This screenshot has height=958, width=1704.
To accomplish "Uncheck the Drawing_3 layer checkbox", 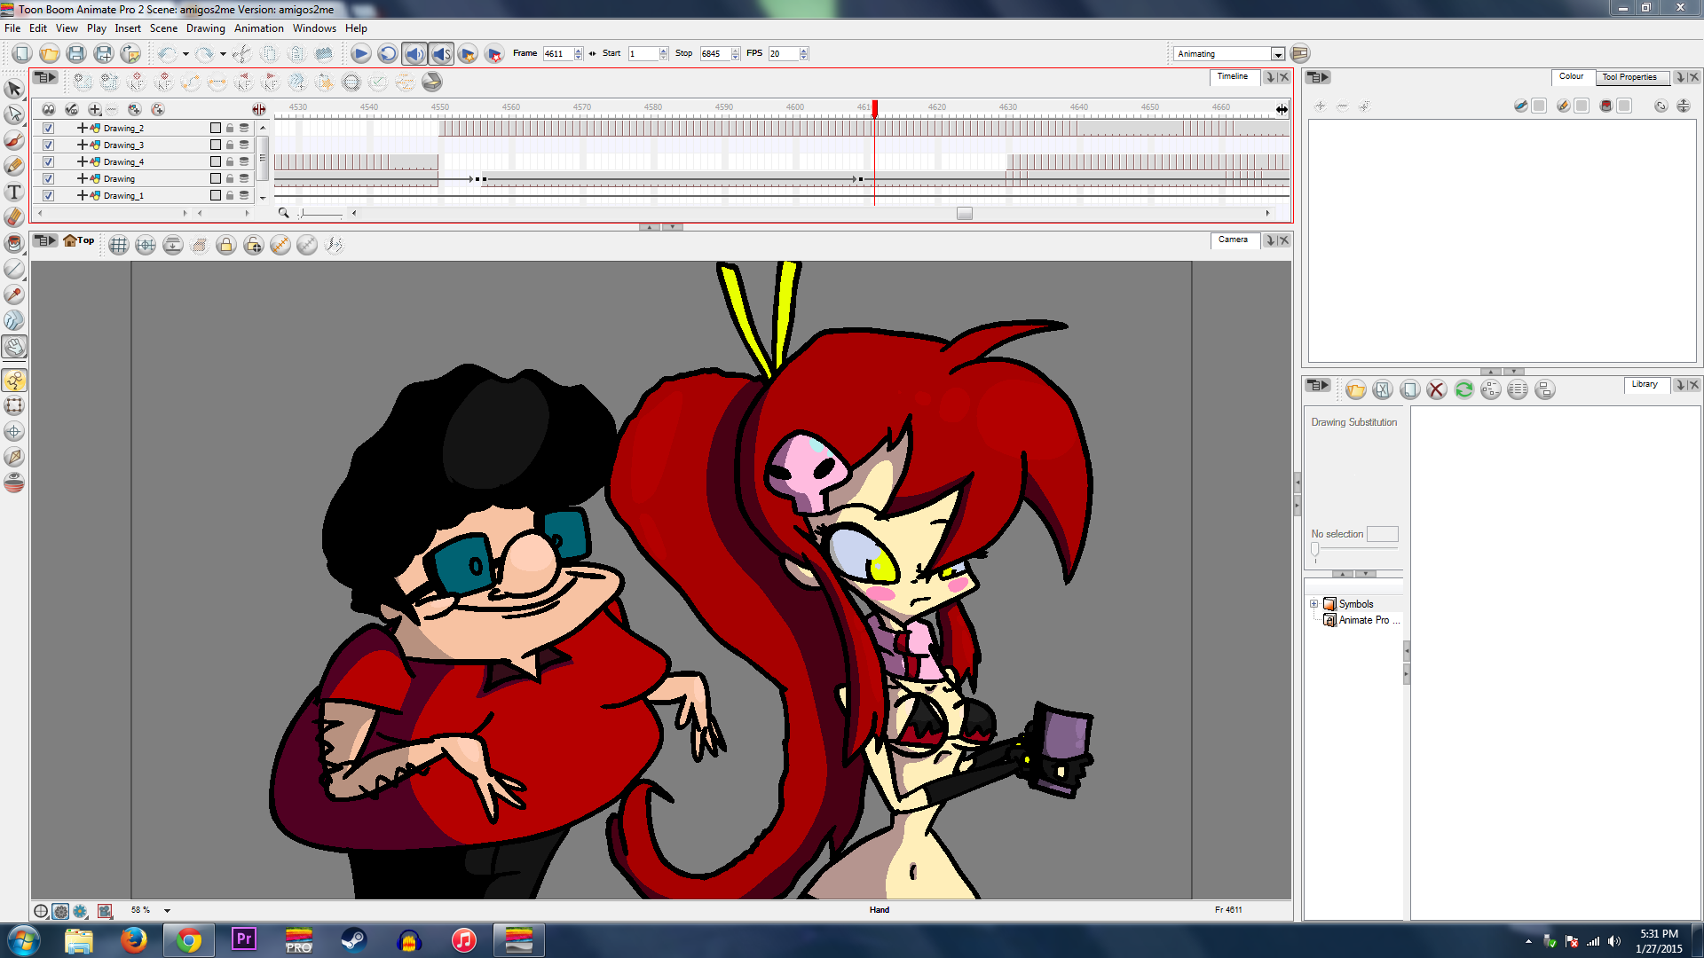I will pos(49,145).
